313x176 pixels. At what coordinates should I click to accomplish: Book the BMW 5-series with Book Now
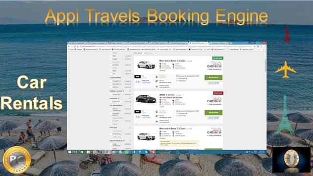pyautogui.click(x=213, y=112)
